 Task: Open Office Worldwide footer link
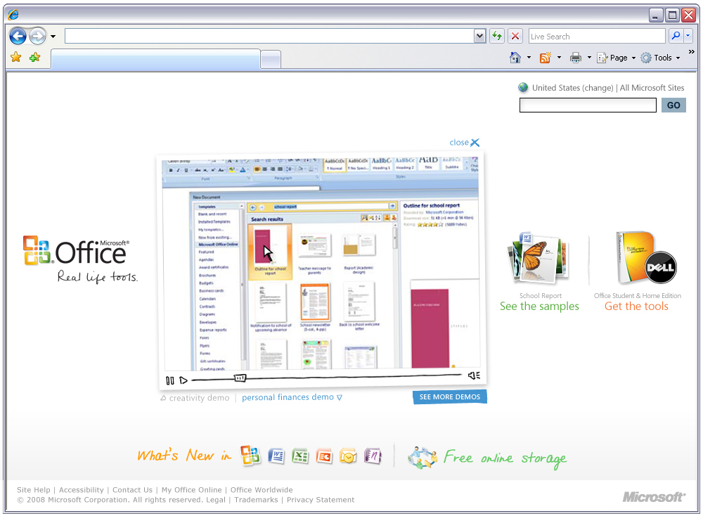[262, 490]
